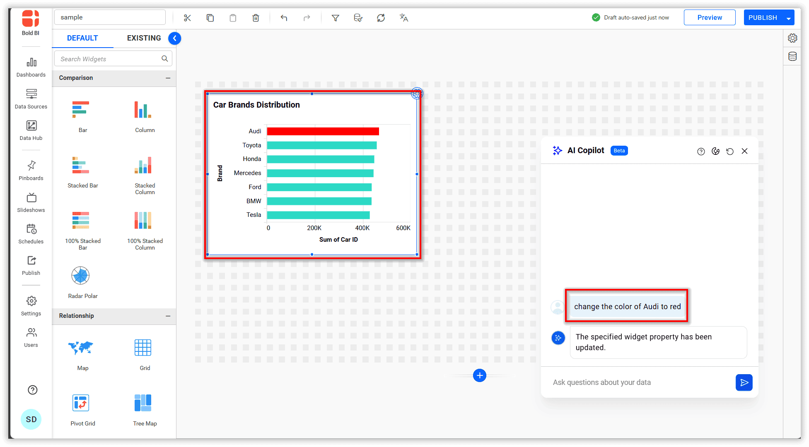Click the refresh data toolbar icon
This screenshot has height=447, width=809.
click(381, 17)
